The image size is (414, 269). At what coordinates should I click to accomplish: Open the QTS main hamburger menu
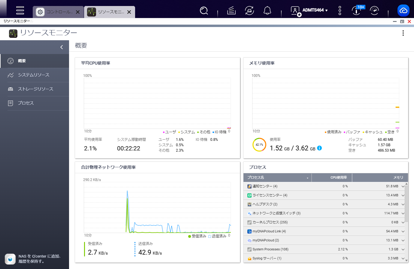click(x=20, y=10)
